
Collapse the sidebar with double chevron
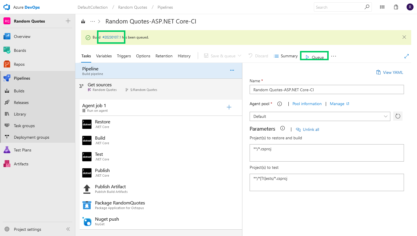68,229
